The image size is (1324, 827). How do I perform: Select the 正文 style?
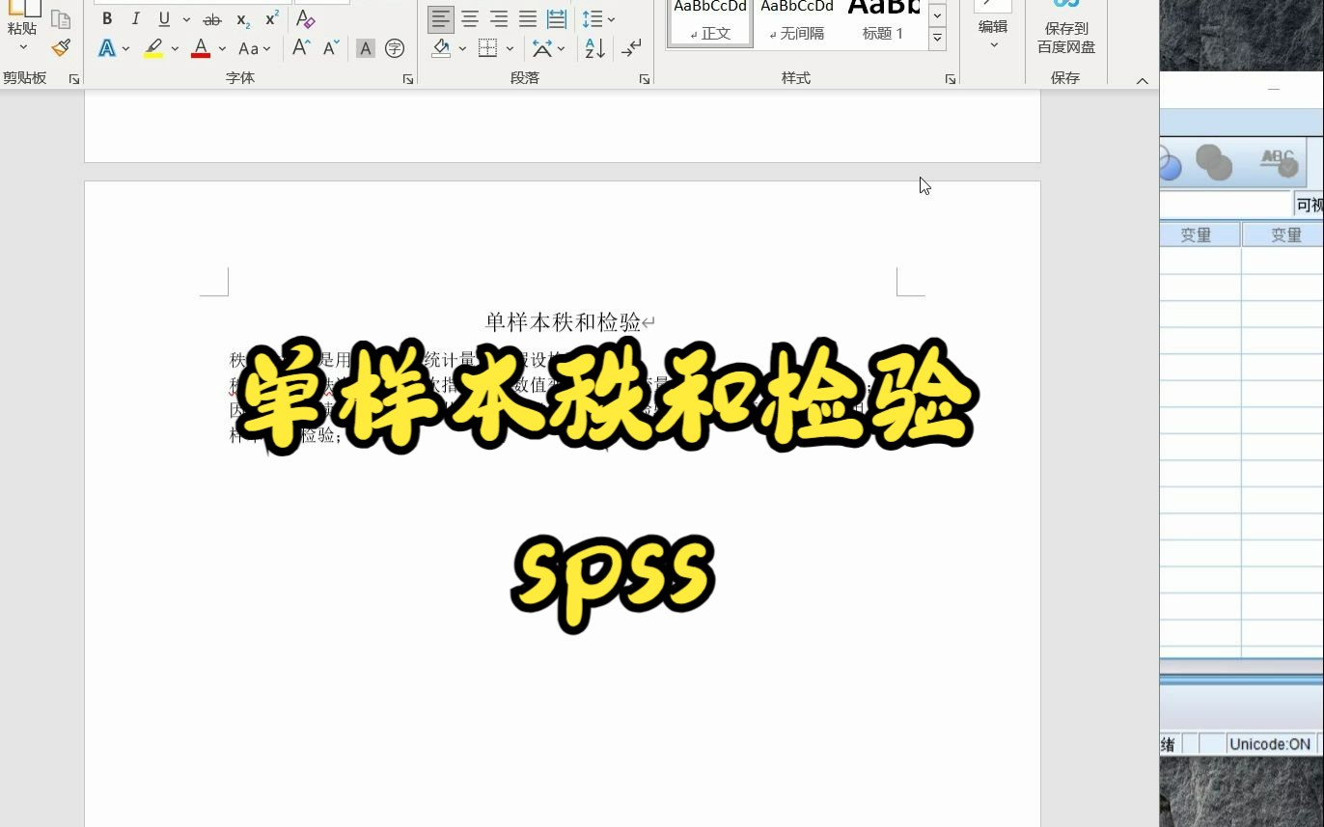[x=710, y=23]
